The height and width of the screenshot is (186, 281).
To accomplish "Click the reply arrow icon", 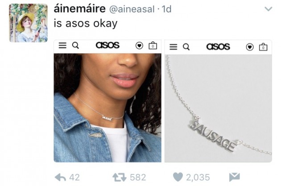I will point(60,177).
